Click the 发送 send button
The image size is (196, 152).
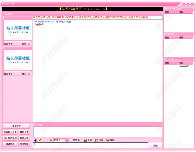pos(155,145)
